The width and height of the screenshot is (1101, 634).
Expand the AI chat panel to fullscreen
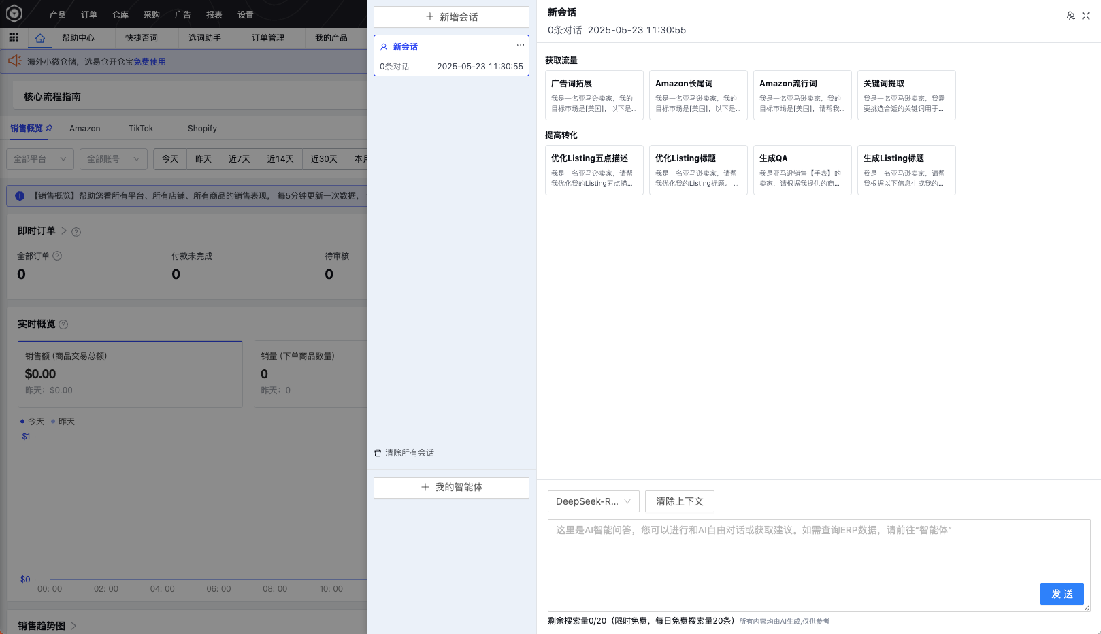[1087, 16]
